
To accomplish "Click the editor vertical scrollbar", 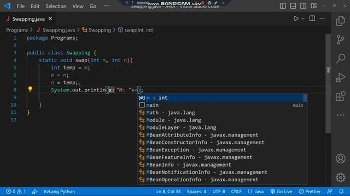I will tap(328, 83).
